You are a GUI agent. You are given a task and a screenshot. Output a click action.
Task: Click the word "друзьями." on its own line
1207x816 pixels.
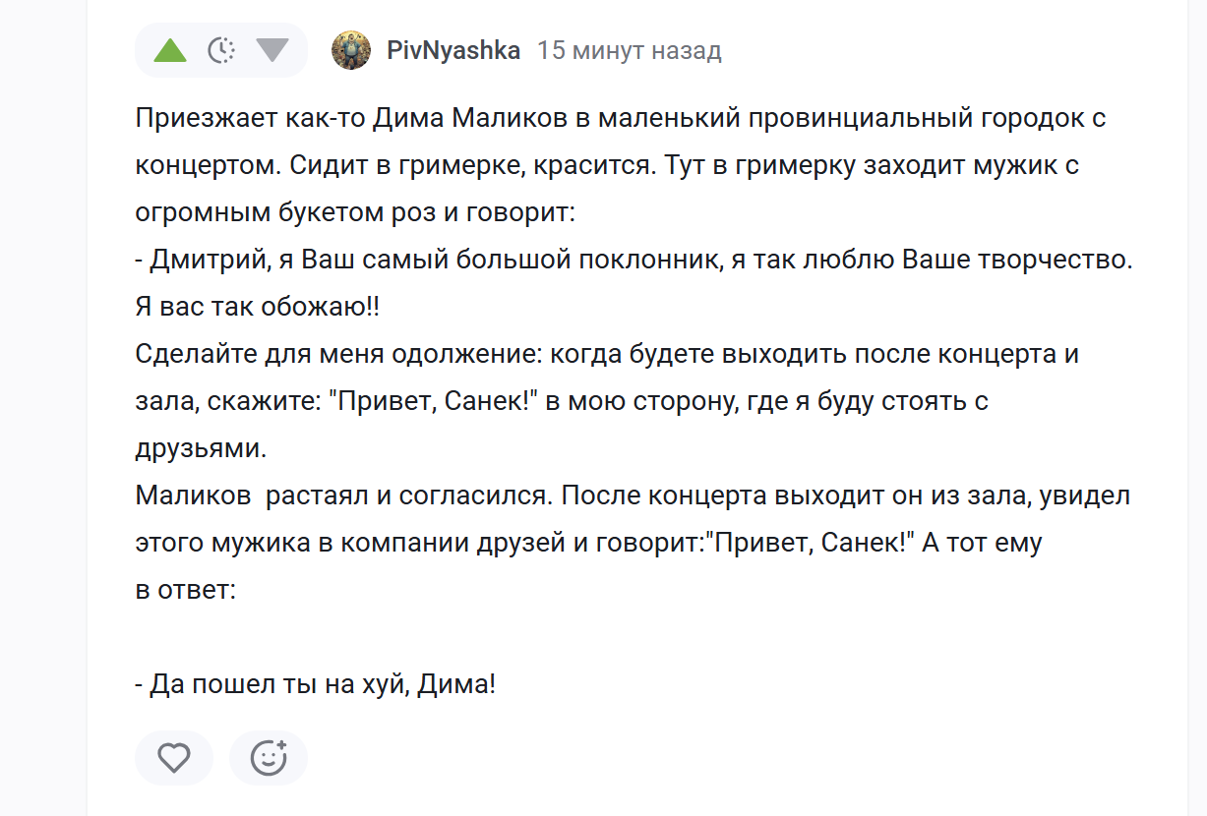click(201, 448)
